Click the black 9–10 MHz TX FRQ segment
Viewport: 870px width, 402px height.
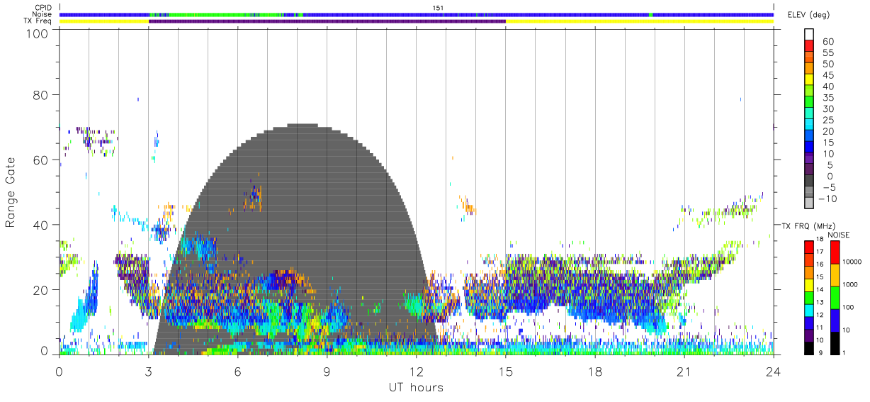[x=808, y=347]
